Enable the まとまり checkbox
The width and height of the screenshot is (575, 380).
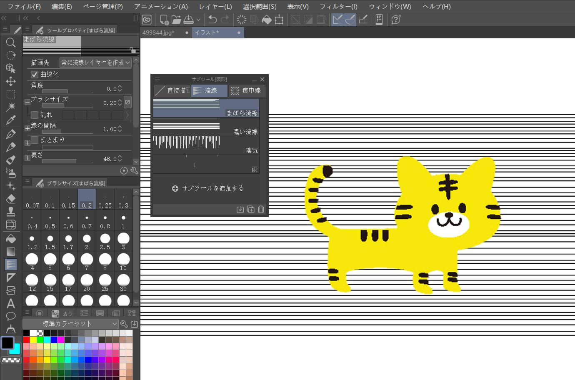click(35, 140)
